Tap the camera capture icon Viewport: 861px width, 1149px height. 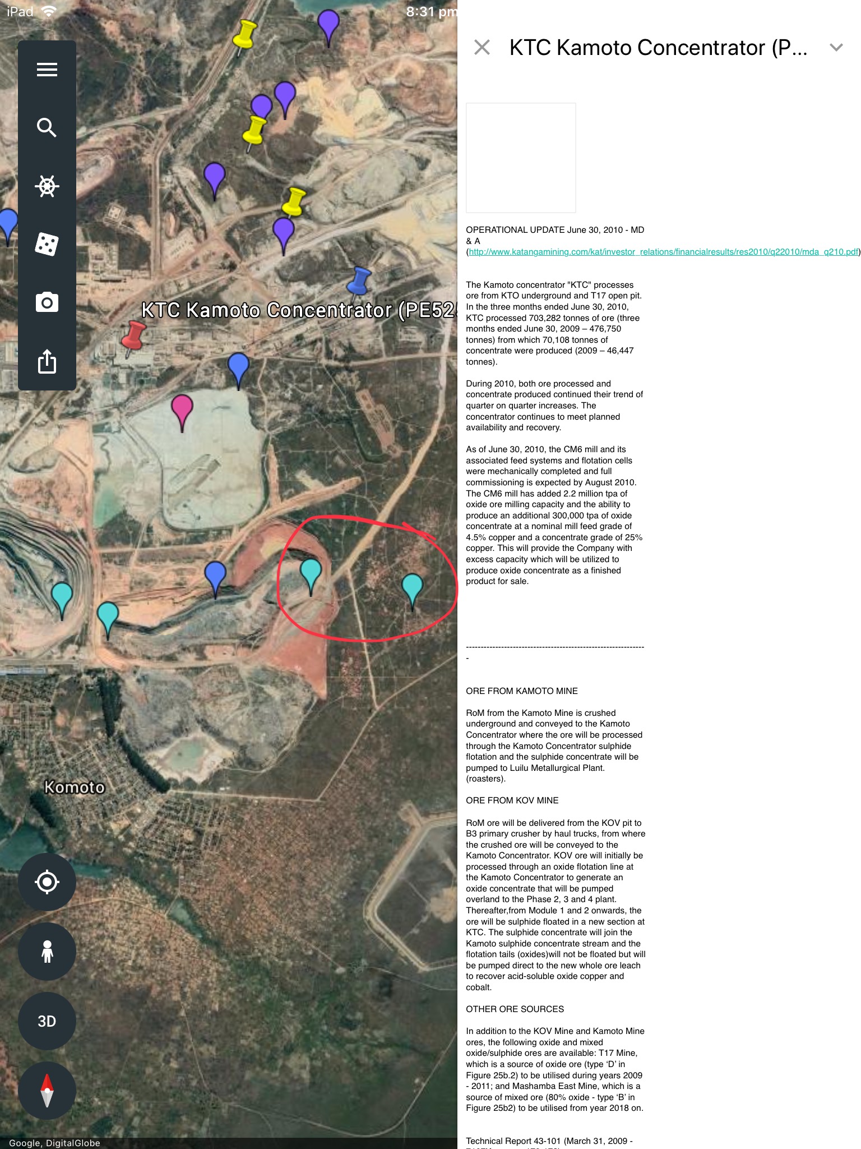click(47, 302)
